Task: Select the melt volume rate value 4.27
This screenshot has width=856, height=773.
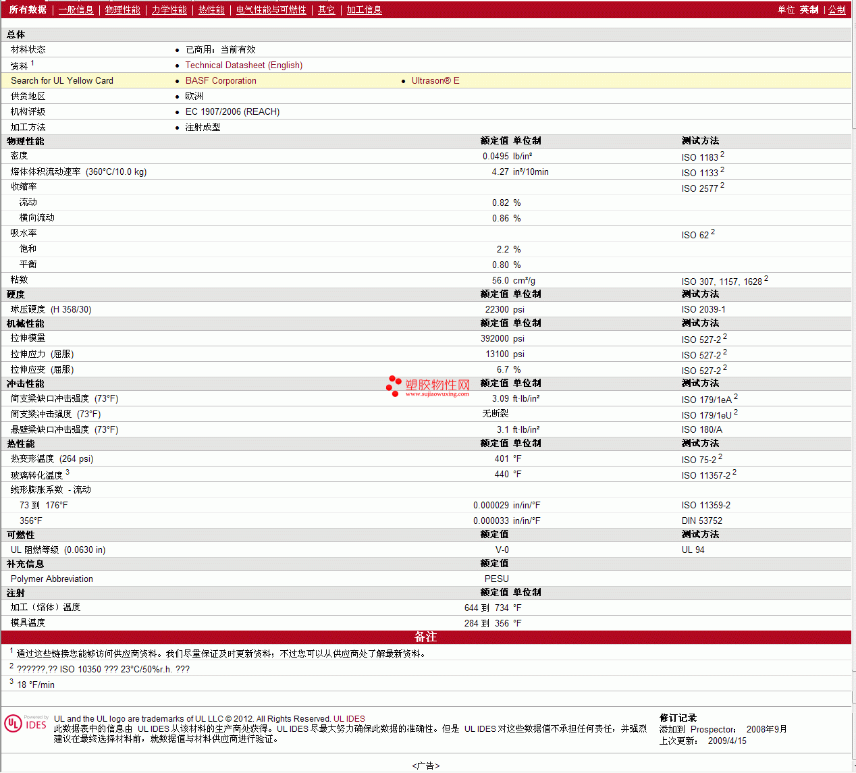Action: [500, 171]
